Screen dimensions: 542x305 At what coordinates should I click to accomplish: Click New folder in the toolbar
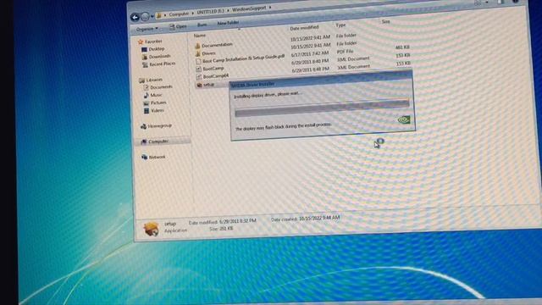(x=228, y=23)
